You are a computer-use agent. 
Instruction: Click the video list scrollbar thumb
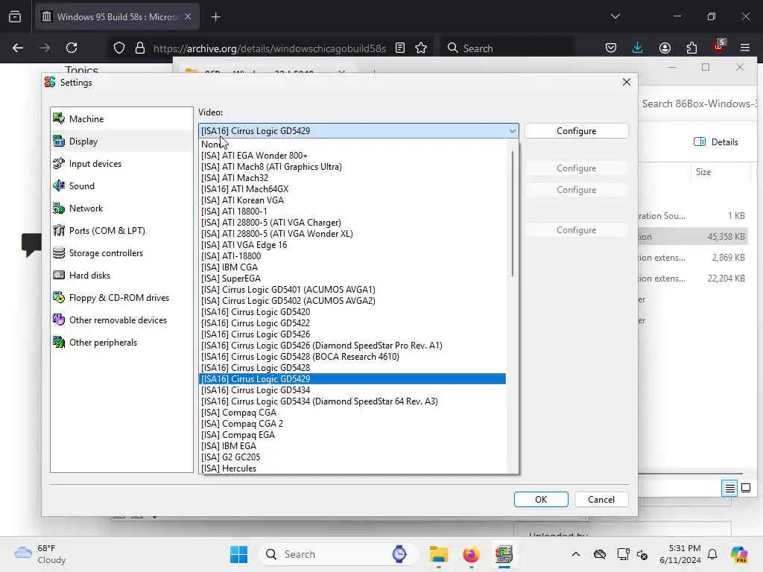pyautogui.click(x=512, y=214)
